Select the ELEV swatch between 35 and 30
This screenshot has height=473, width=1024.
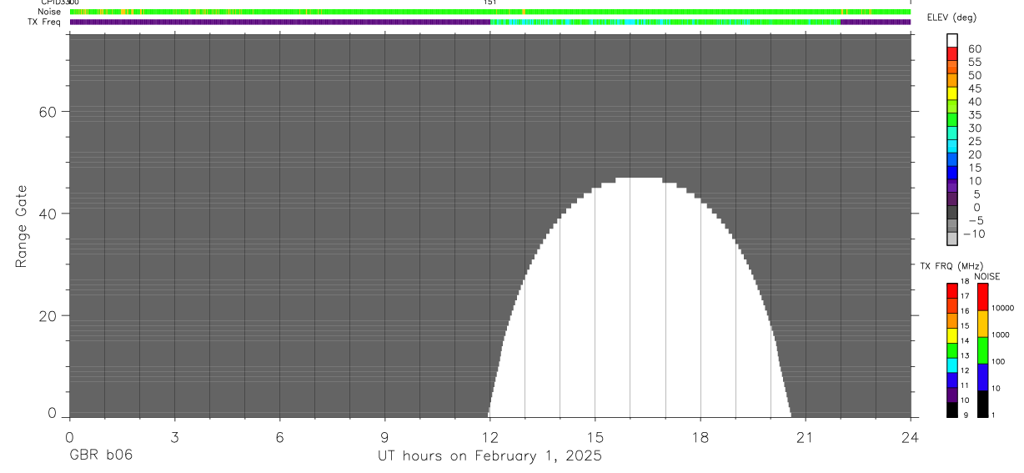(x=952, y=121)
